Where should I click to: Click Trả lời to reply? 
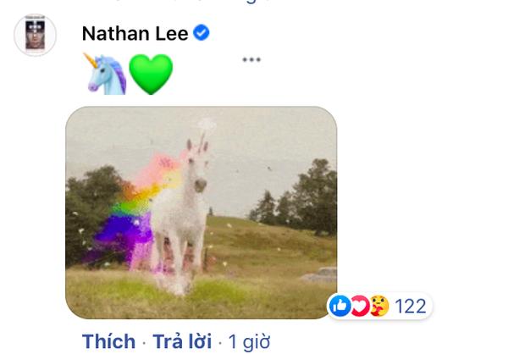tap(182, 341)
